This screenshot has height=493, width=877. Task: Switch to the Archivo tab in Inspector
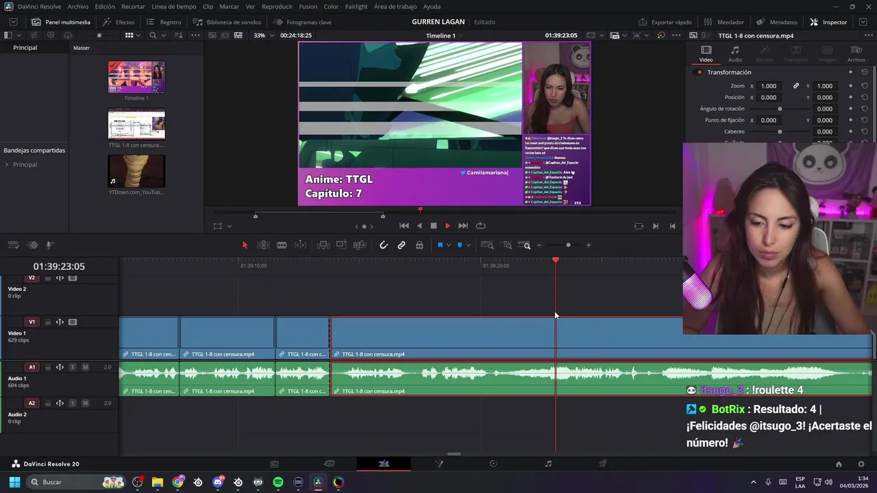(x=856, y=54)
